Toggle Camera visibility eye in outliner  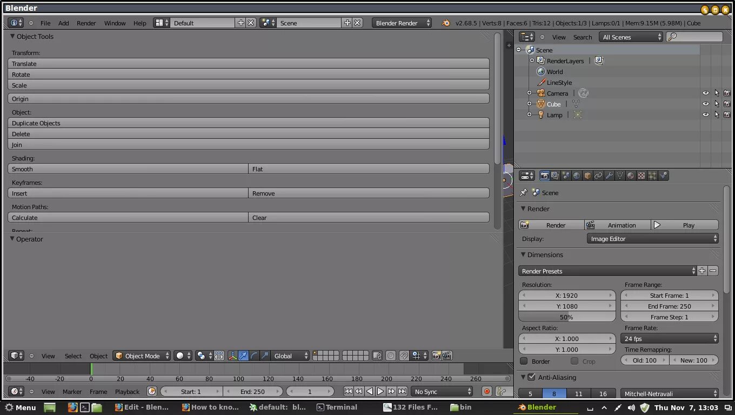click(705, 93)
